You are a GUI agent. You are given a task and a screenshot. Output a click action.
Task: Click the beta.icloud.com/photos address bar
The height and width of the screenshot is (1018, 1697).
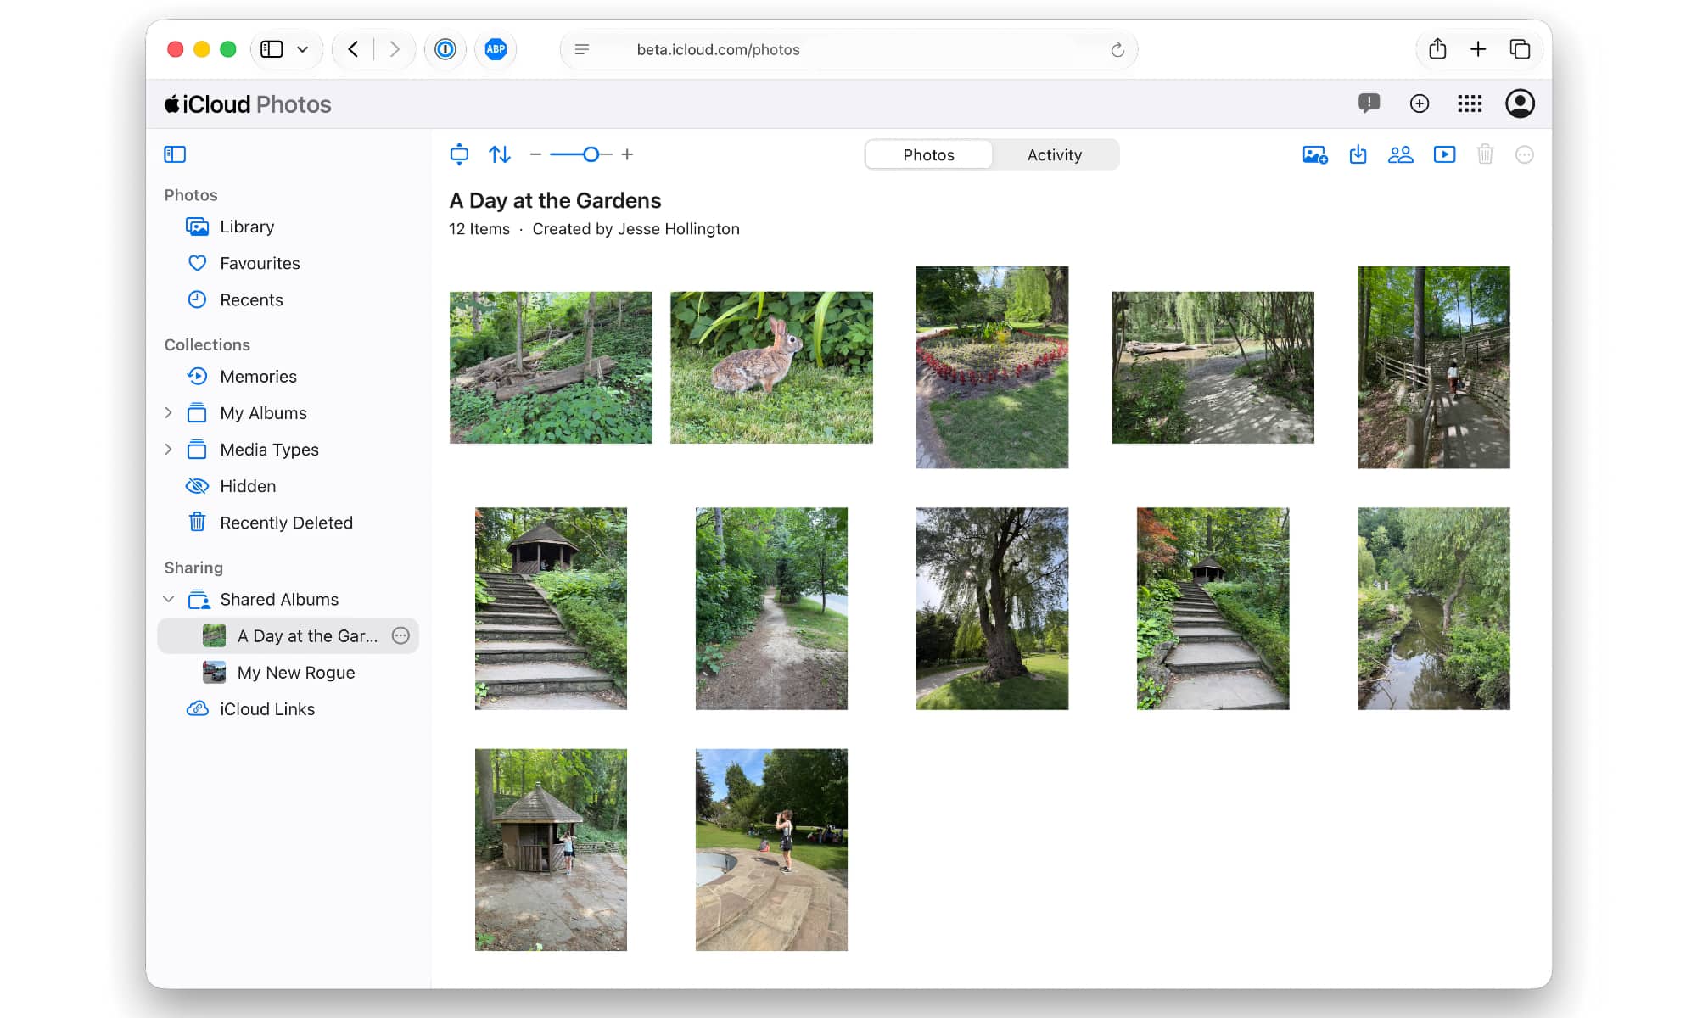pyautogui.click(x=848, y=49)
